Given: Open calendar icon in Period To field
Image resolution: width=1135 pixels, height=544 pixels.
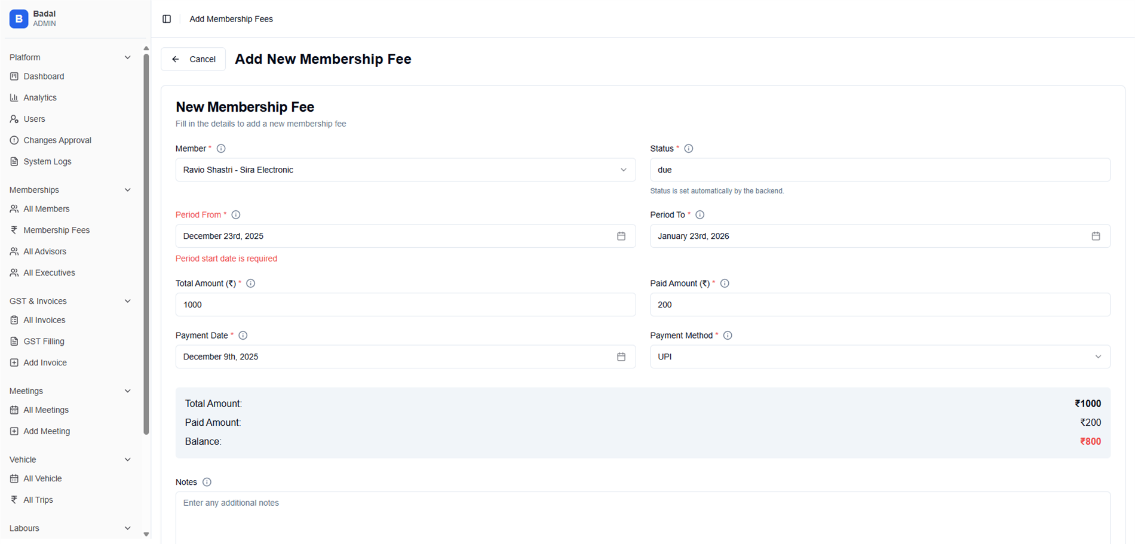Looking at the screenshot, I should point(1096,236).
